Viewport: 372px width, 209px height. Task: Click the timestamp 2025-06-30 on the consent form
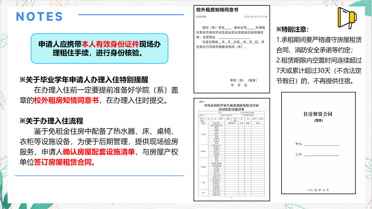[255, 17]
